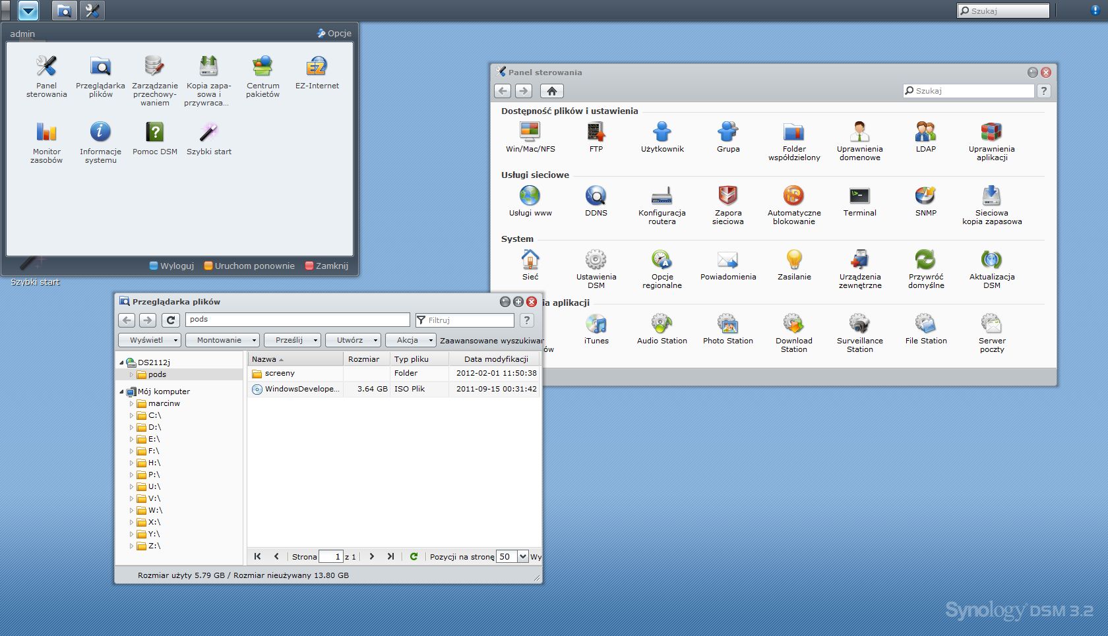Open Folder współdzielony settings
The height and width of the screenshot is (636, 1108).
[793, 132]
